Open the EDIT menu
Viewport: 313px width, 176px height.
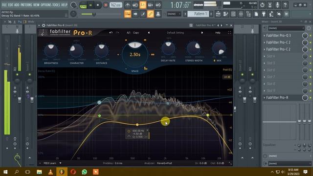[x=11, y=5]
